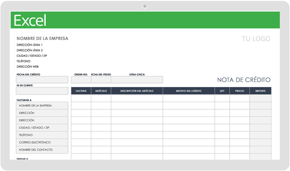
Task: Click the NOMBRE DE LA EMPRESA heading
Action: coord(43,38)
